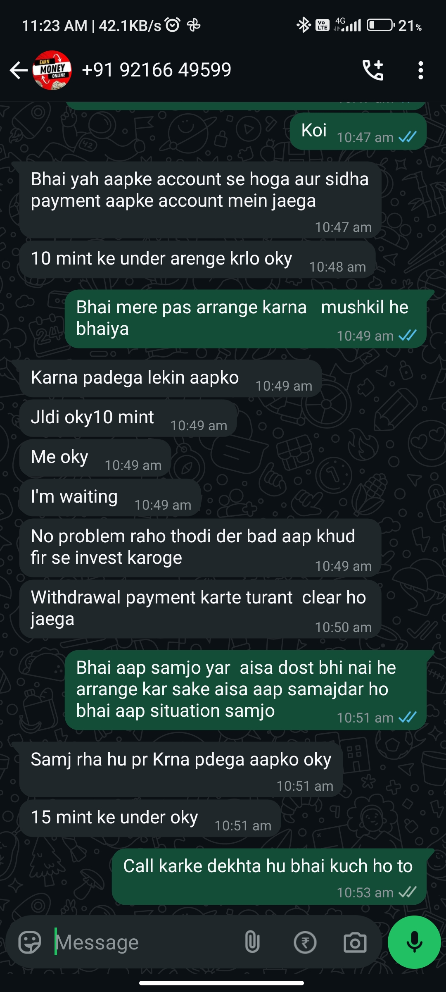Tap the battery indicator in status bar
This screenshot has width=446, height=992.
381,26
